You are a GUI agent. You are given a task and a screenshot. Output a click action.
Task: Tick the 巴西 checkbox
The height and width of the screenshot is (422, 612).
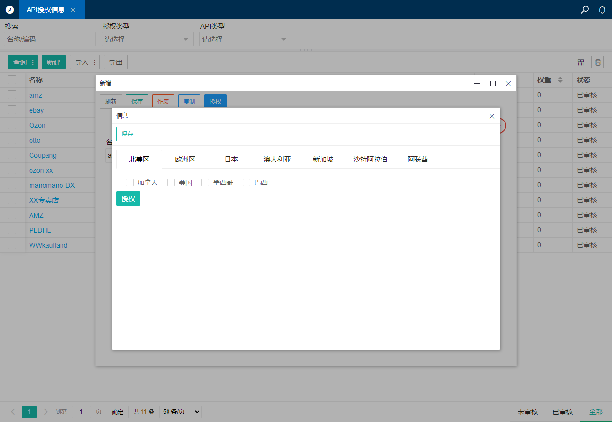pos(246,182)
